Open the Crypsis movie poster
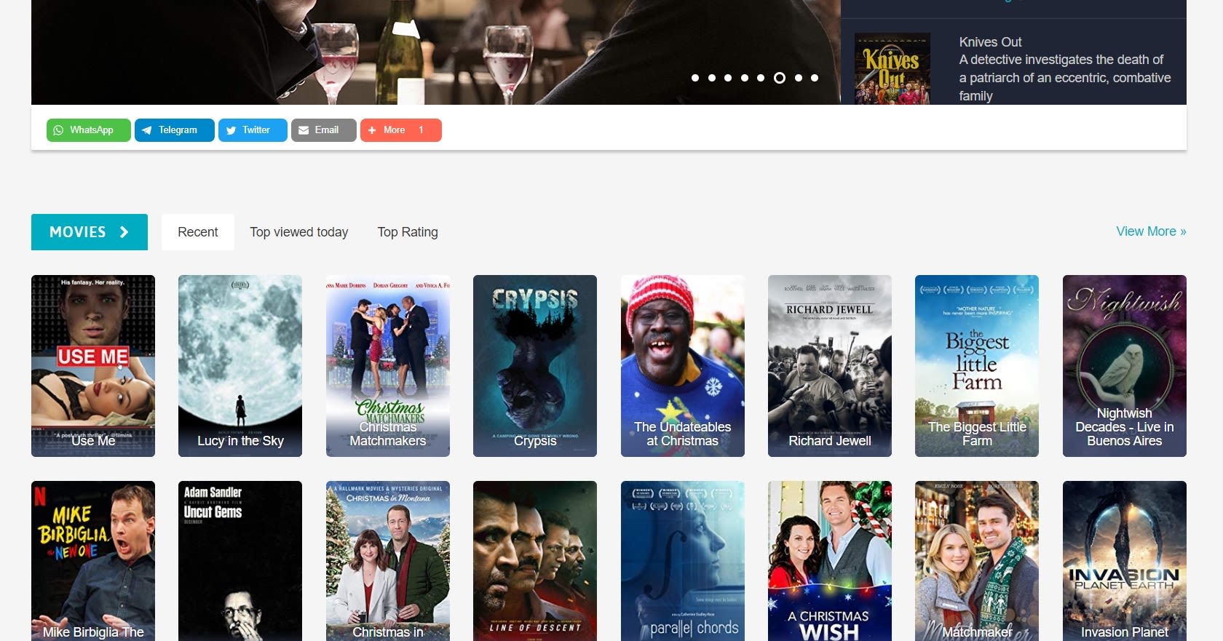The image size is (1223, 641). point(535,366)
